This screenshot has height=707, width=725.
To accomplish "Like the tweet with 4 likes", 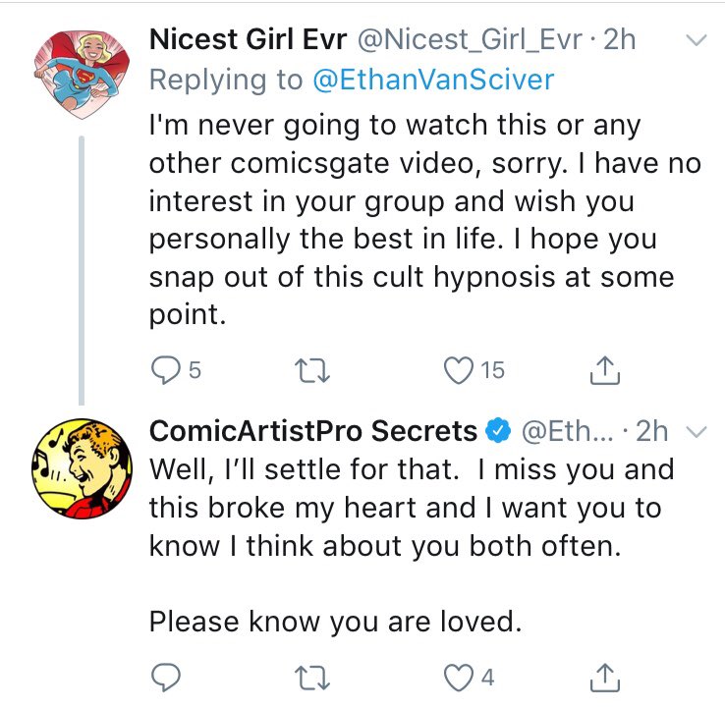I will pos(456,676).
